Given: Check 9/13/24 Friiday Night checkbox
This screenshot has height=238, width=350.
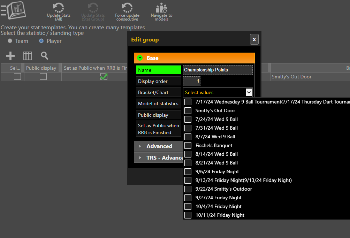Looking at the screenshot, I should coord(188,180).
